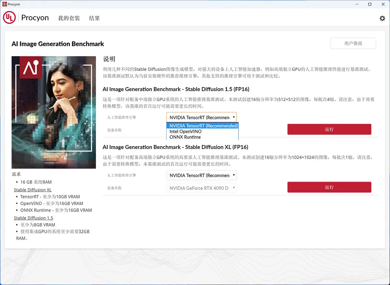Close the Procyon window
The width and height of the screenshot is (390, 285).
(x=383, y=4)
